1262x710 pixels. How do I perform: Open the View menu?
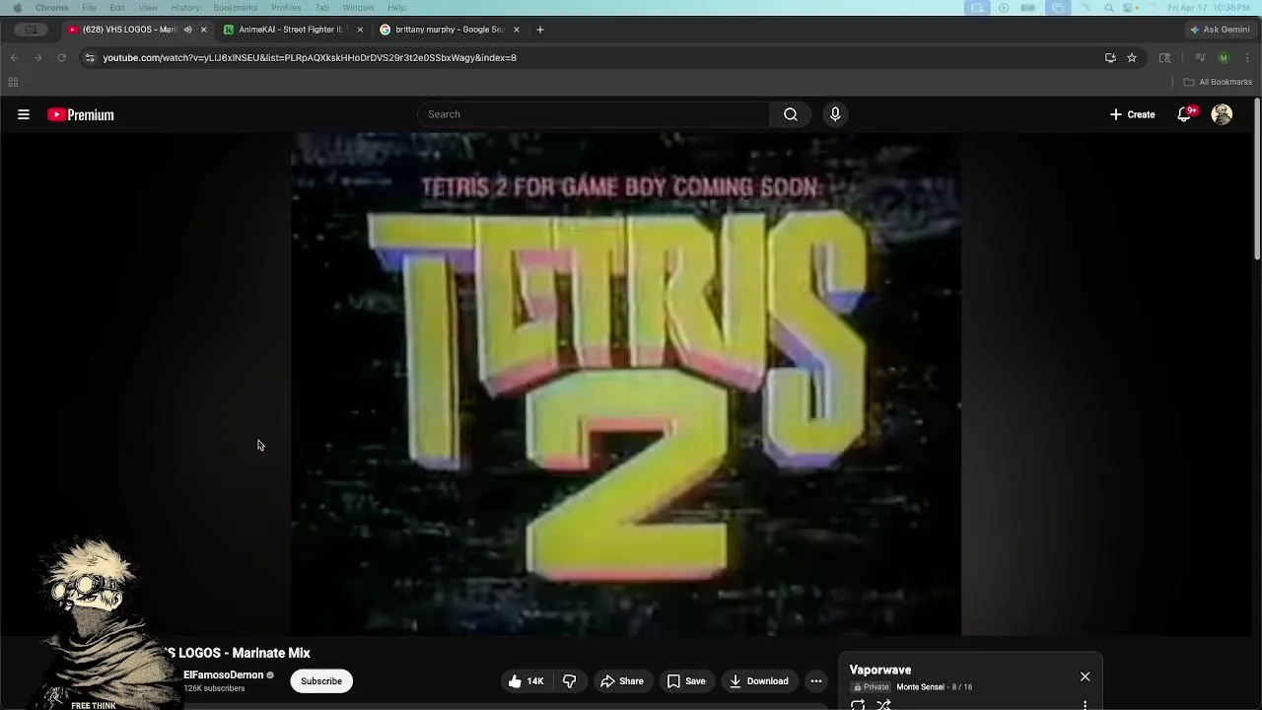tap(148, 8)
